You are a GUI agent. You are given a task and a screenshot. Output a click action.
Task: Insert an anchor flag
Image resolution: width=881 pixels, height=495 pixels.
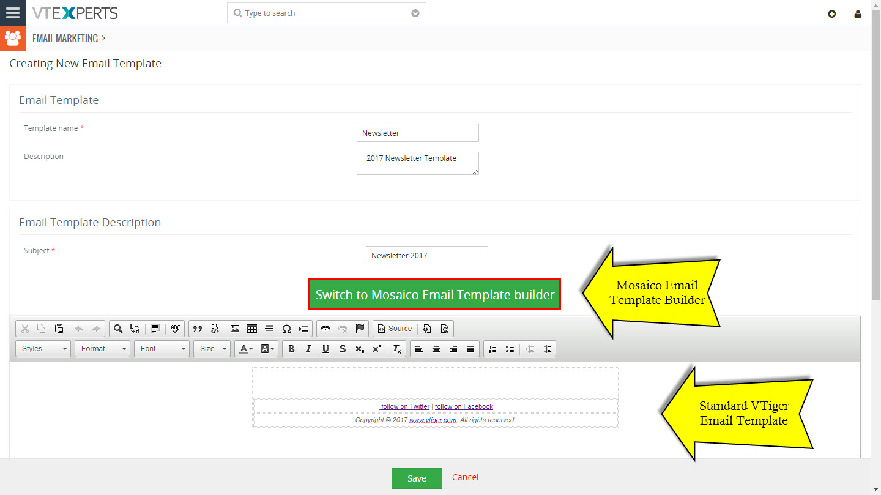360,329
